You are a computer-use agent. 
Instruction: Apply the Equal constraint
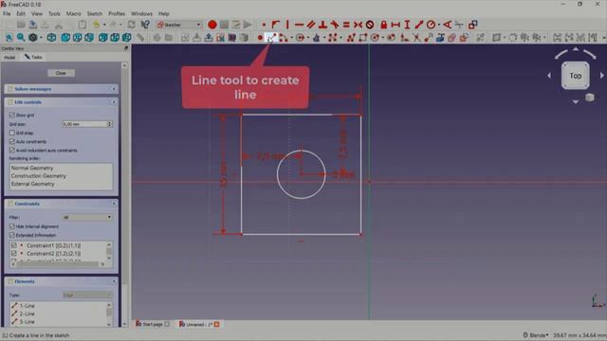pyautogui.click(x=346, y=25)
